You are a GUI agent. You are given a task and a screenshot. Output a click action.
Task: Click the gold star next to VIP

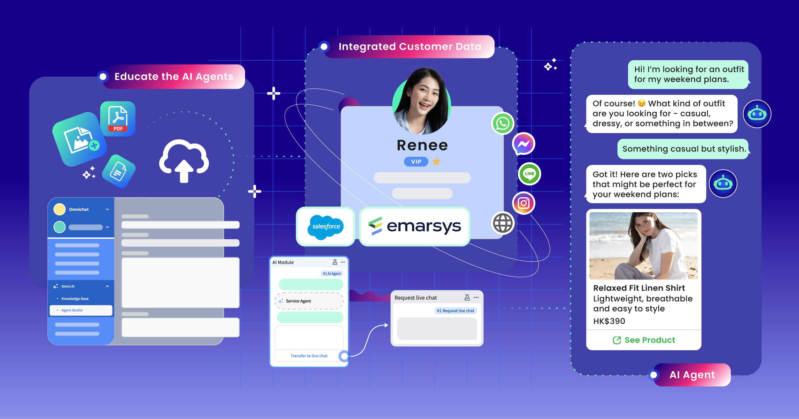pyautogui.click(x=436, y=161)
